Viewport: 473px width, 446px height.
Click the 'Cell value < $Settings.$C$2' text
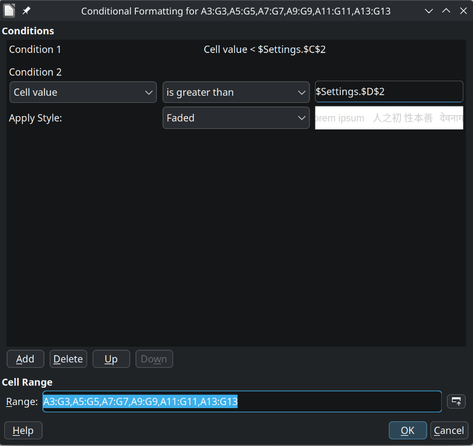point(264,49)
